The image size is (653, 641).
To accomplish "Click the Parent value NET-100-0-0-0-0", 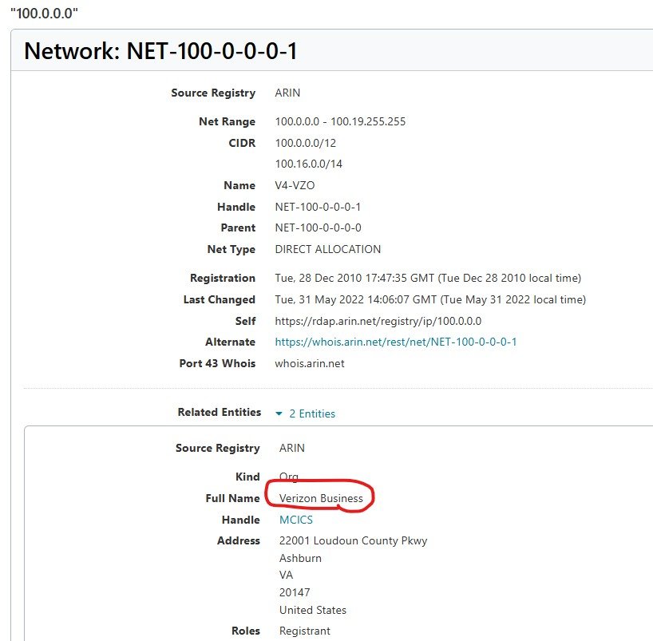I will point(318,228).
